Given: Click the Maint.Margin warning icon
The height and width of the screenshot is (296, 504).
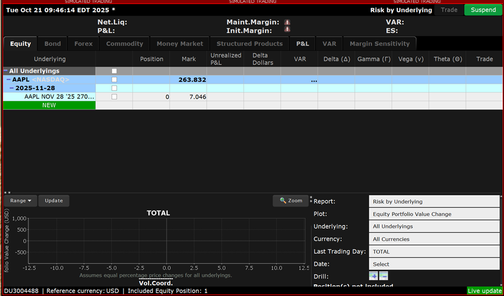Looking at the screenshot, I should [x=287, y=23].
